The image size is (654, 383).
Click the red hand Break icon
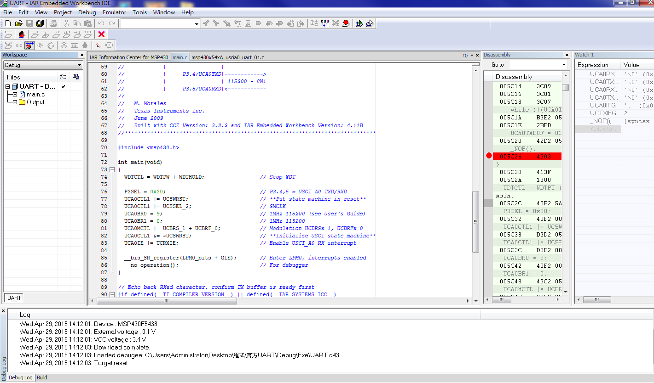coord(22,34)
